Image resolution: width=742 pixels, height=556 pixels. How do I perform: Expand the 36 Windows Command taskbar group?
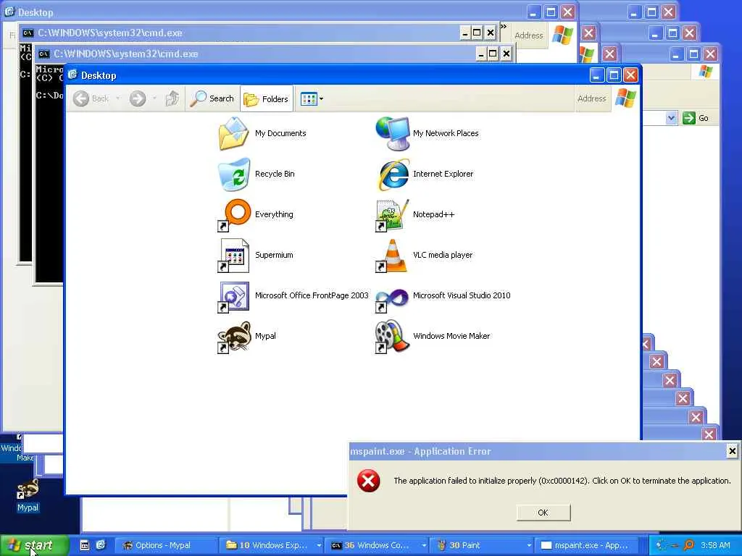click(377, 545)
